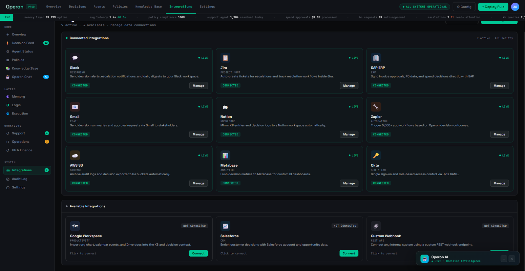Open the Operations workflow
The height and width of the screenshot is (271, 525).
tap(27, 142)
